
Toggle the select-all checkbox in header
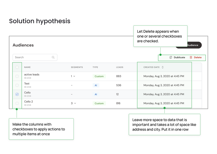pyautogui.click(x=17, y=67)
